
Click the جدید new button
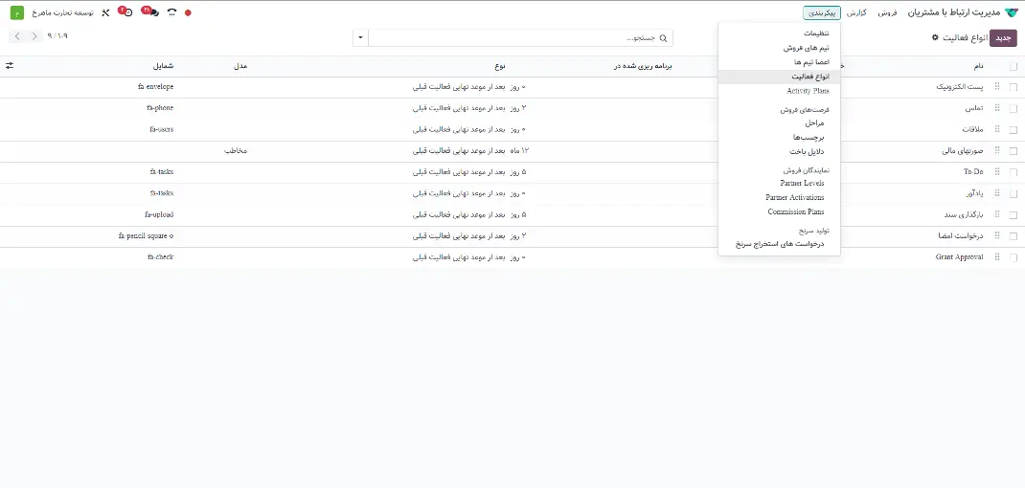pos(1003,37)
